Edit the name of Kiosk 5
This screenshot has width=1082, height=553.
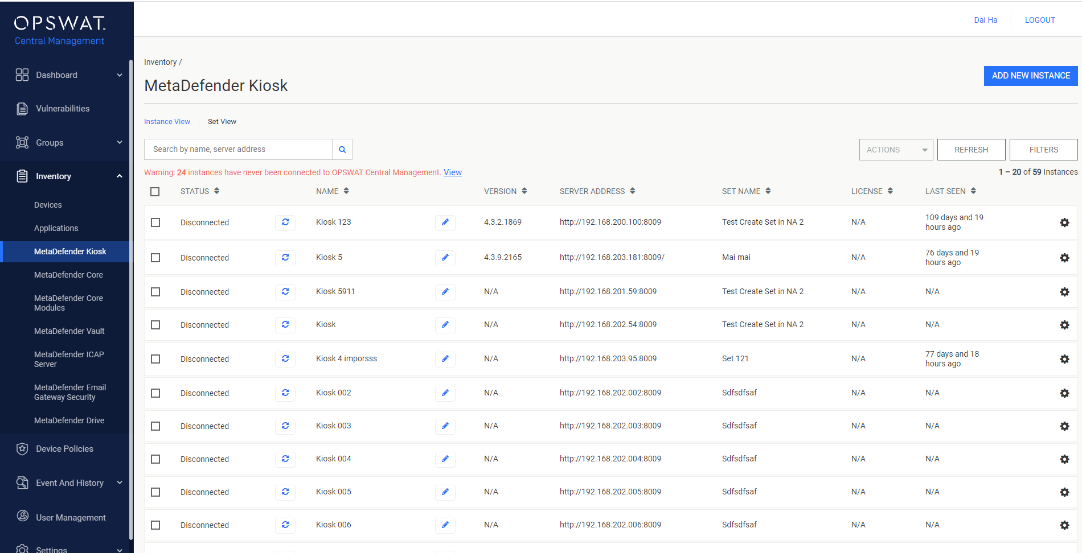(x=445, y=258)
